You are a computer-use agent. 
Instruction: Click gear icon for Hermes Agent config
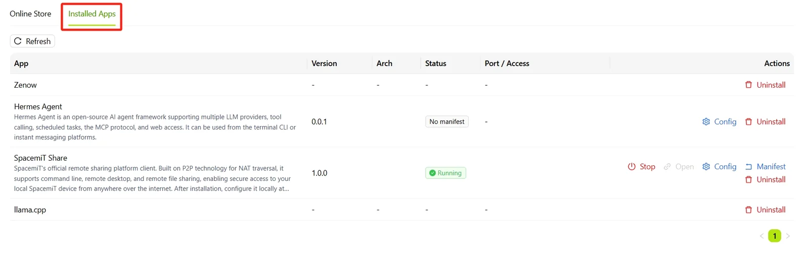[x=706, y=121]
